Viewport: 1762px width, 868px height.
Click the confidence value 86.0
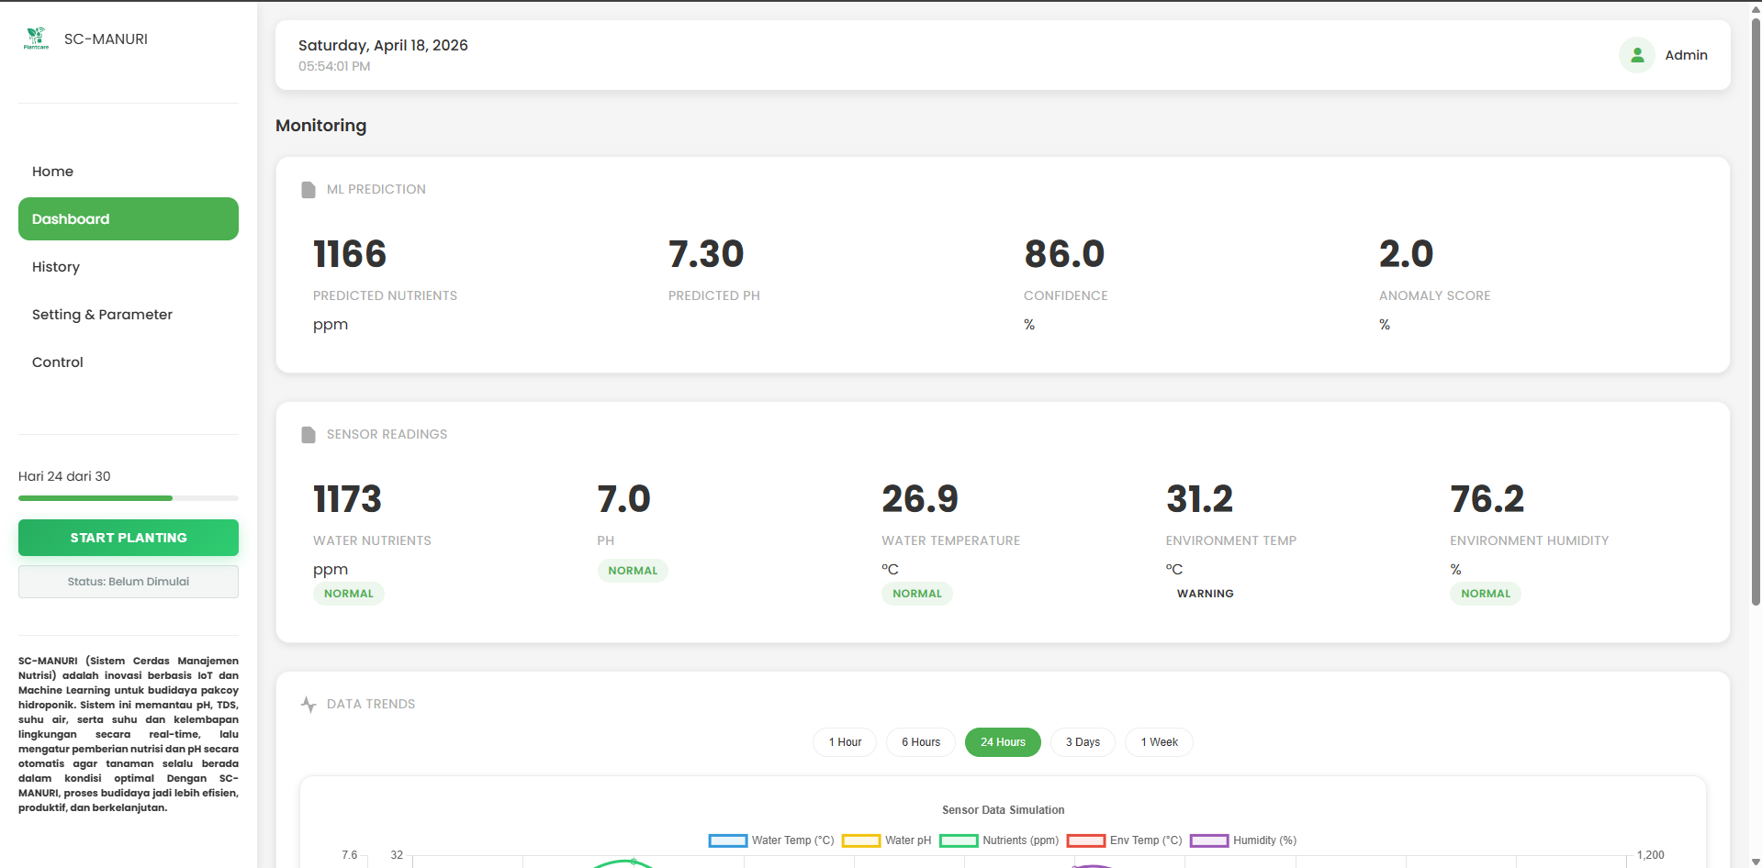coord(1064,254)
